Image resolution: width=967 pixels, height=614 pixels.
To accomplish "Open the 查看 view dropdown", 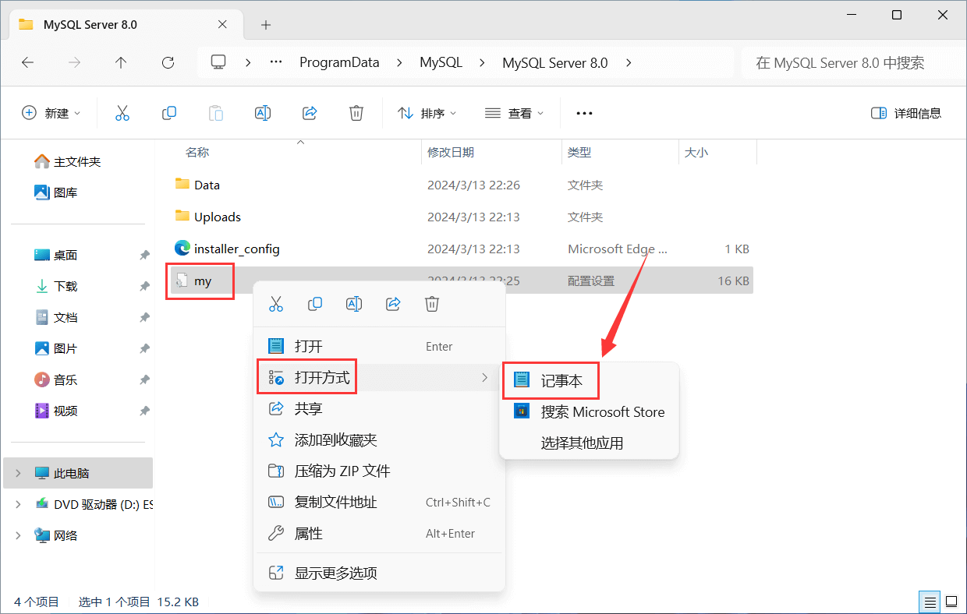I will click(515, 113).
